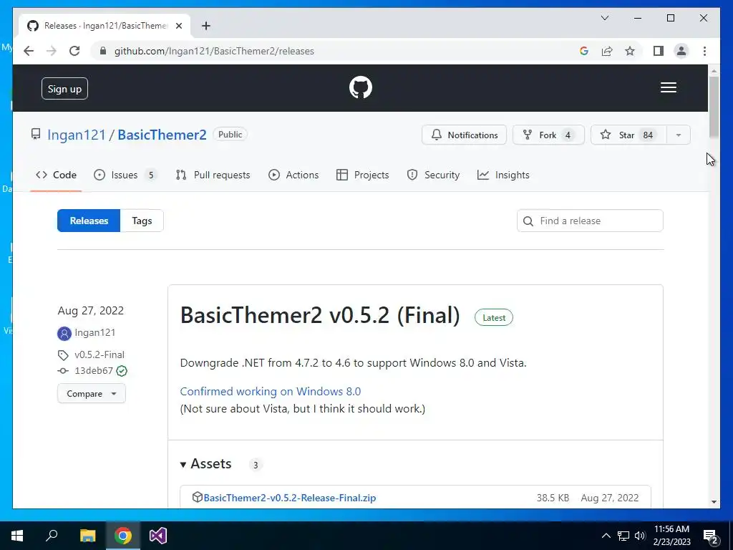733x550 pixels.
Task: Open Chrome side panel icon
Action: pos(659,51)
